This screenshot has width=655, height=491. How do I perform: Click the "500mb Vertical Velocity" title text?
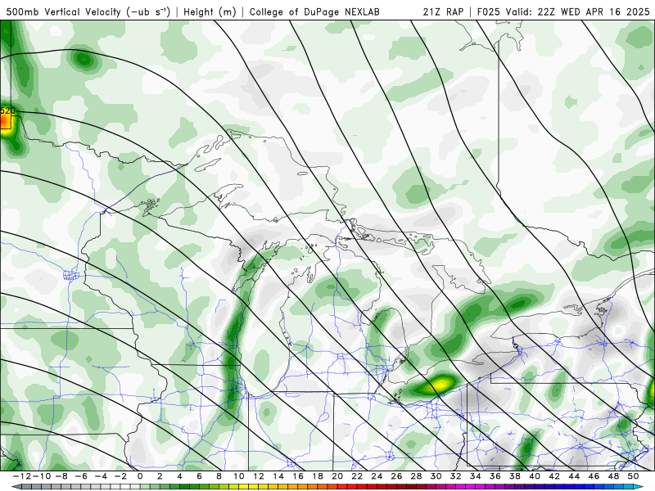click(x=64, y=11)
